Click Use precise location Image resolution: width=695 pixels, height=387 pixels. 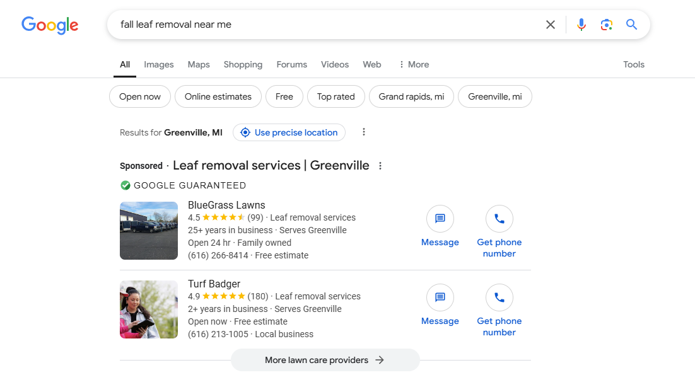289,132
